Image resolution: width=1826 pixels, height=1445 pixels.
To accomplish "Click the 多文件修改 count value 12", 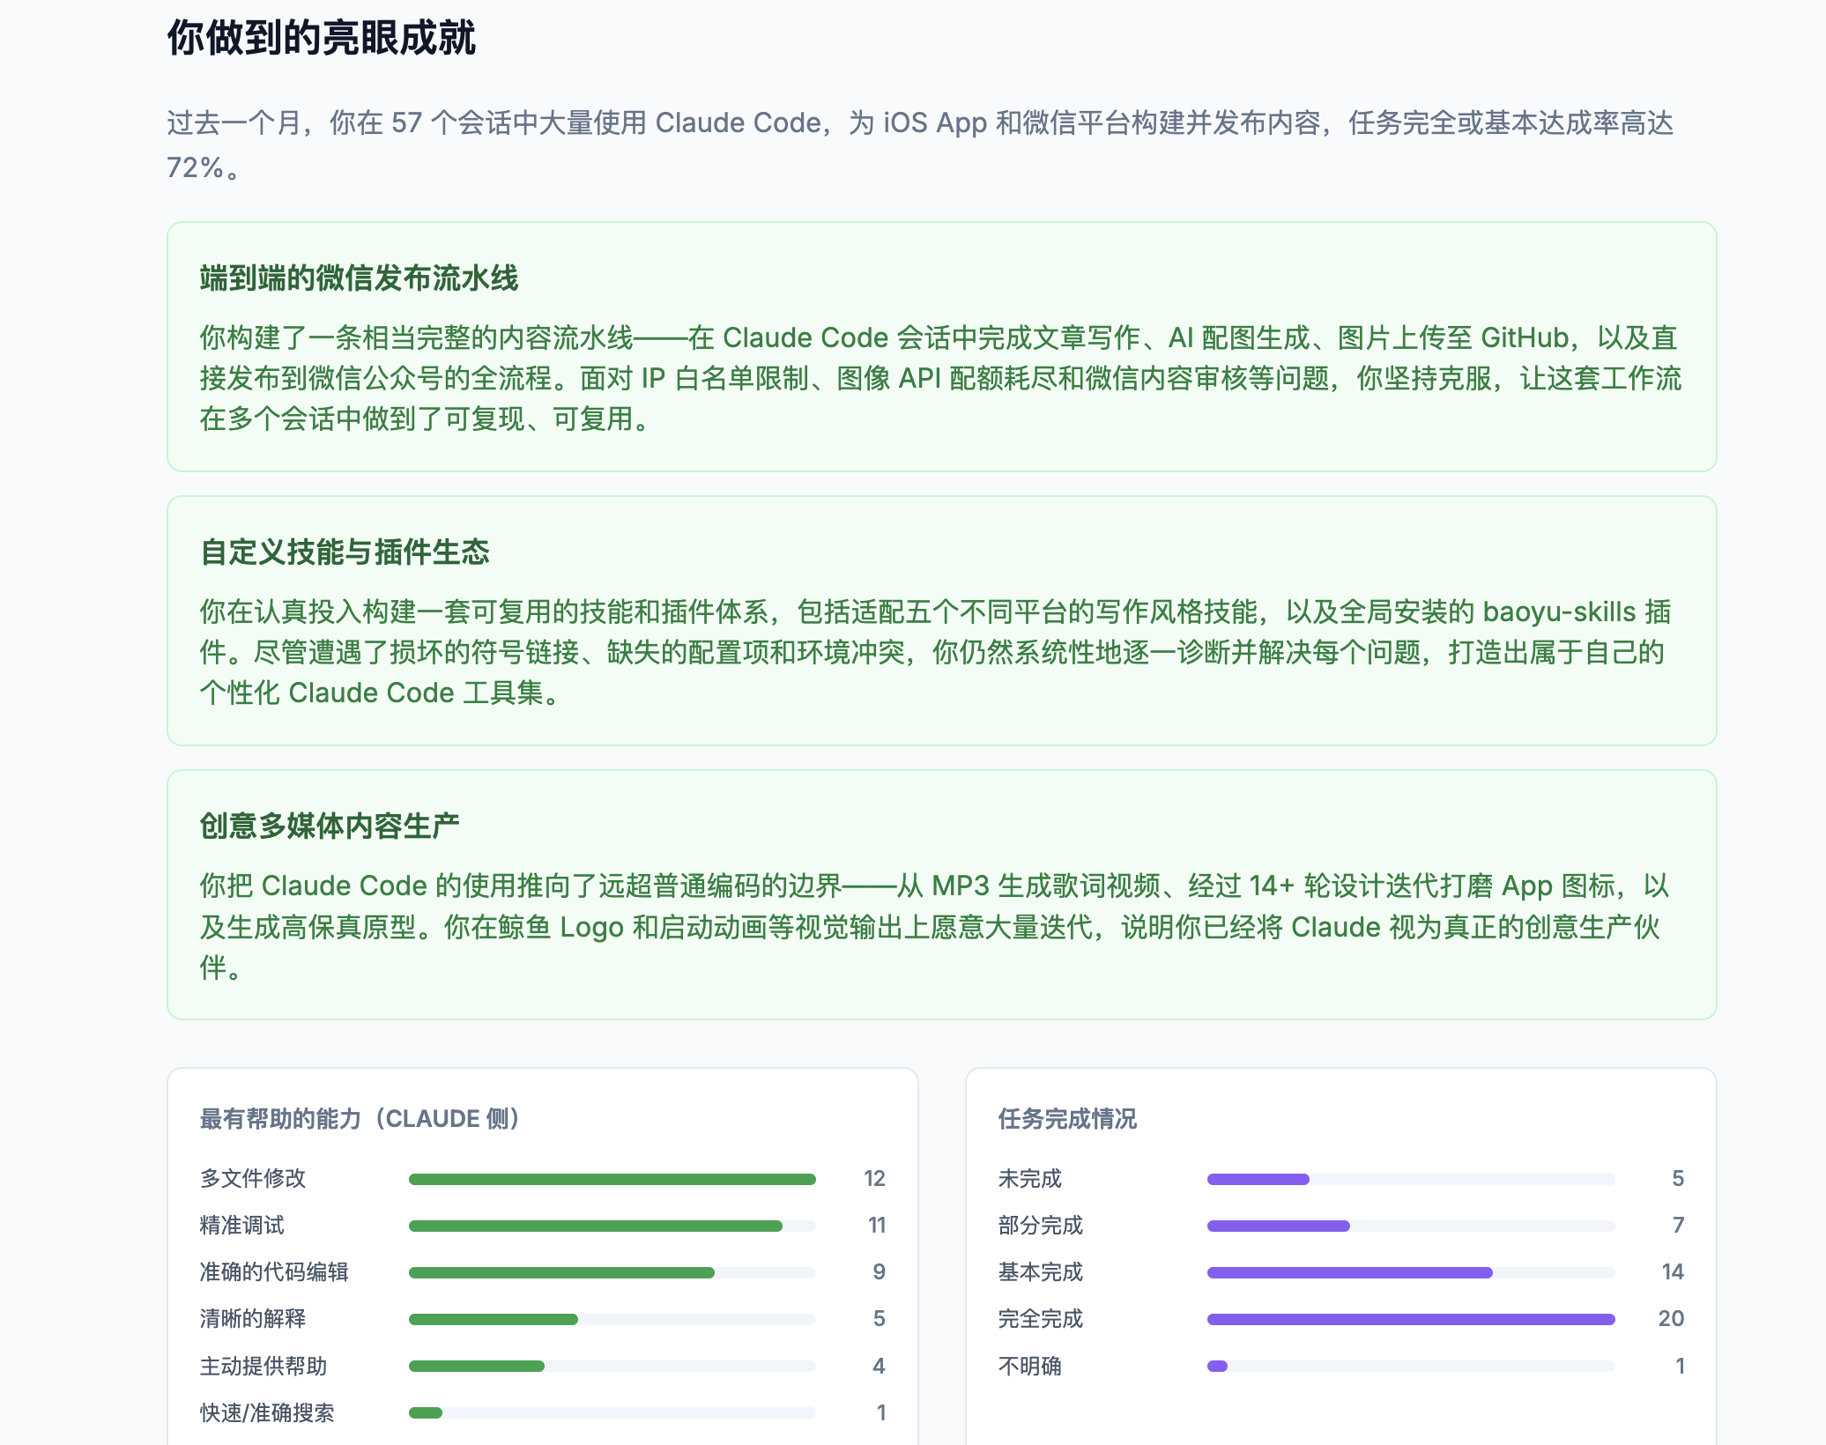I will coord(874,1179).
